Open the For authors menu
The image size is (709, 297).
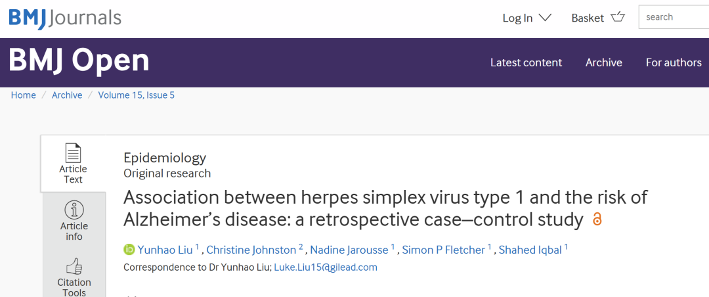(x=674, y=62)
